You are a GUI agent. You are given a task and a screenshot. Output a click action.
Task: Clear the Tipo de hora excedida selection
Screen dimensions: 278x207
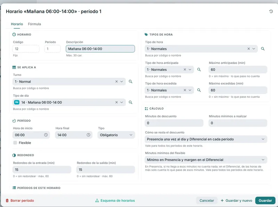click(x=185, y=90)
